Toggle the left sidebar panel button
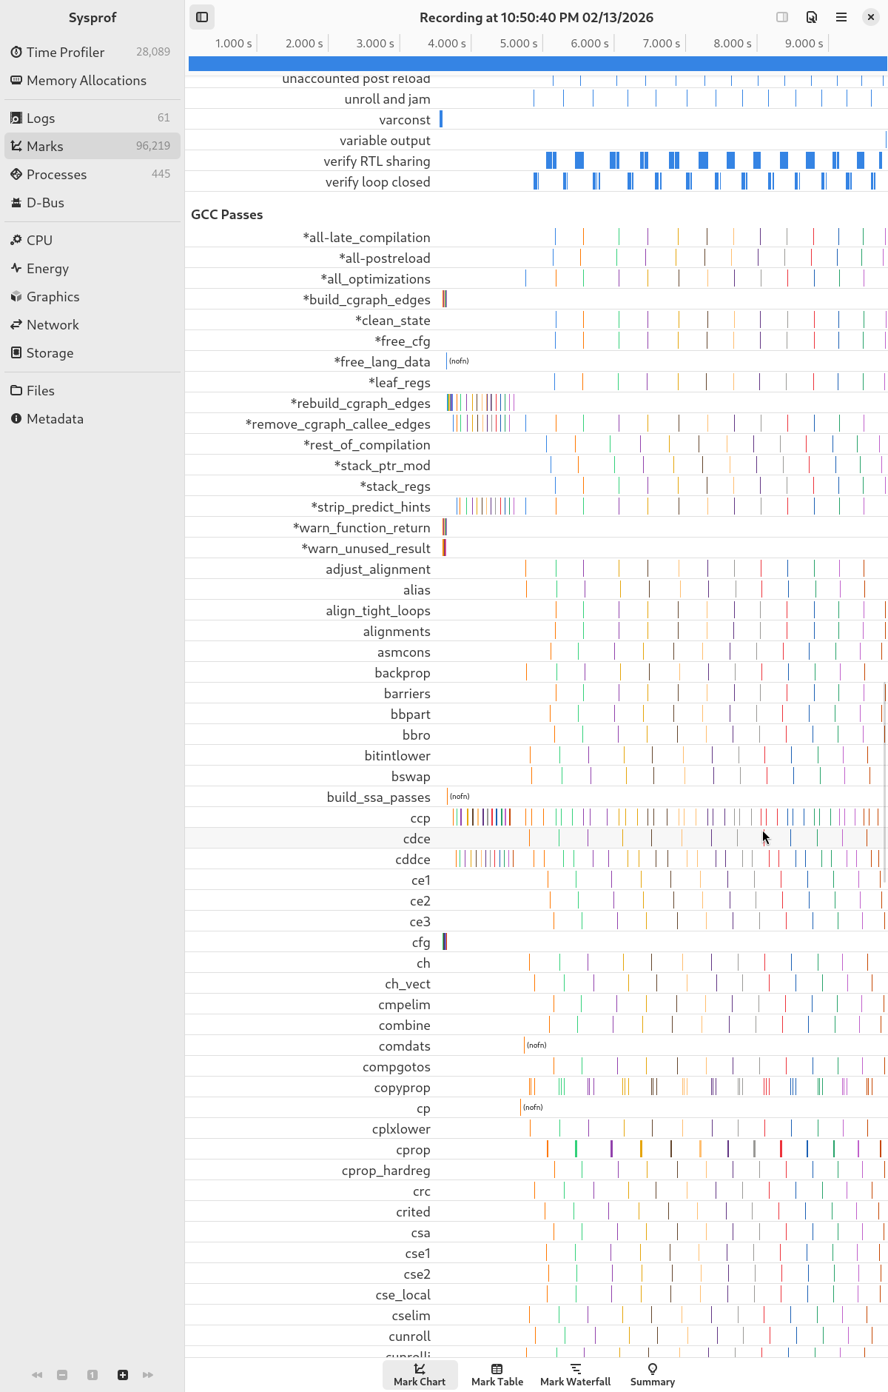The image size is (888, 1392). click(202, 17)
